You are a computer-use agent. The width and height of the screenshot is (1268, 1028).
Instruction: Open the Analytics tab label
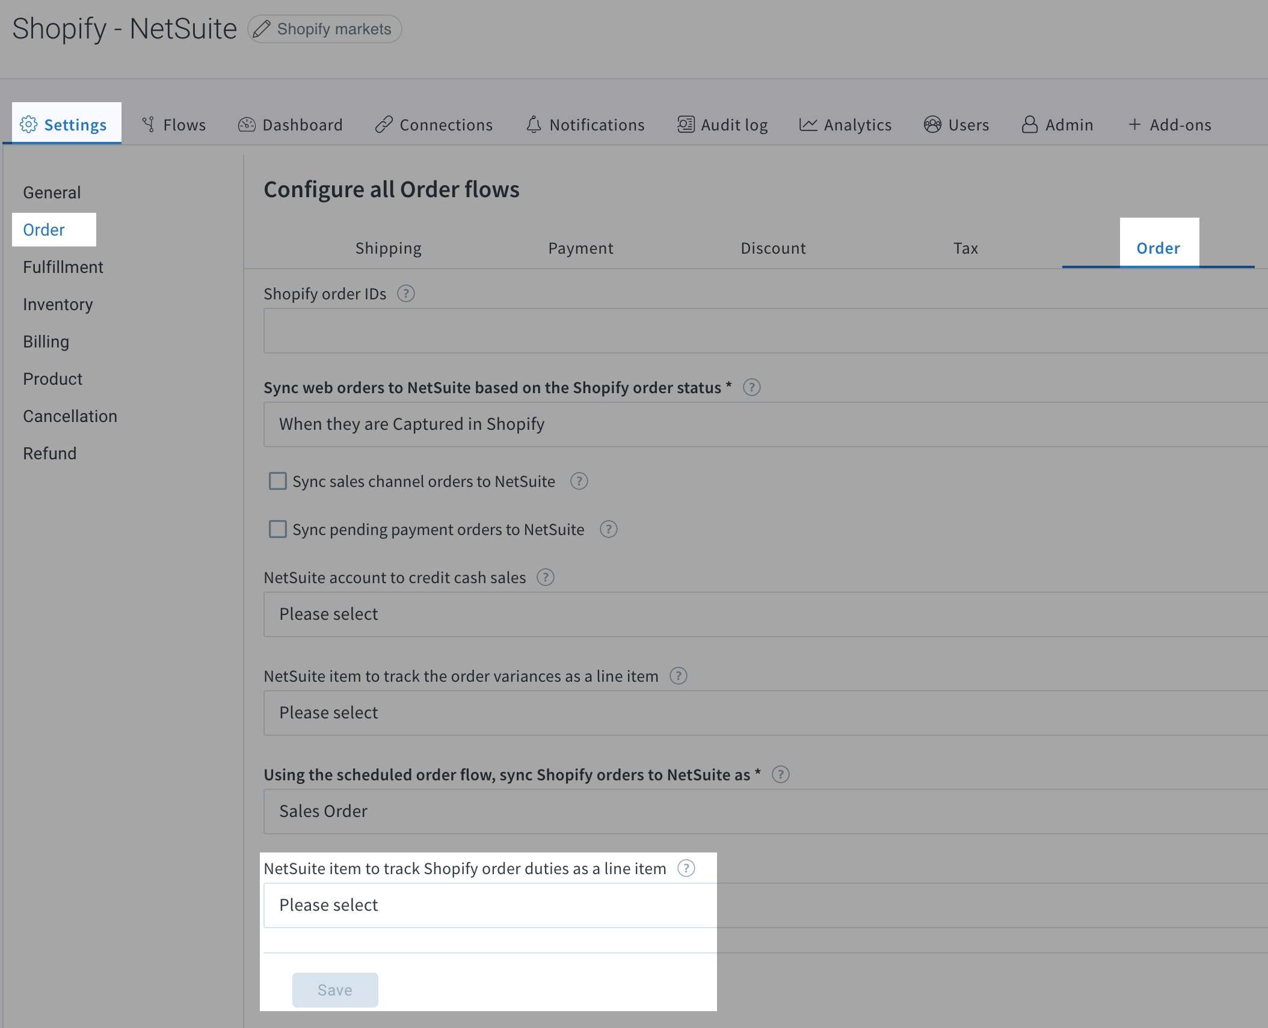click(x=858, y=124)
